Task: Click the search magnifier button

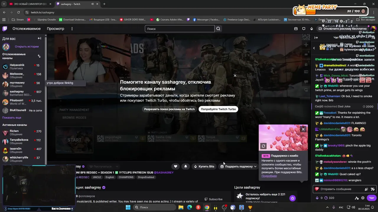Action: point(218,29)
